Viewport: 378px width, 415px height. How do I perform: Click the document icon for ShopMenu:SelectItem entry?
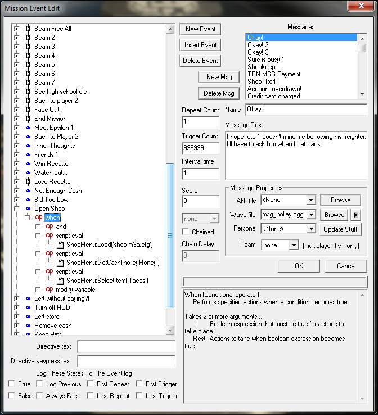coord(60,281)
